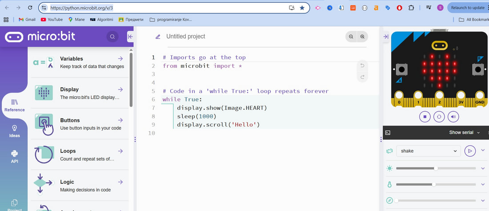Click code line 9 display.scroll('Hello')
The image size is (489, 211).
click(218, 125)
